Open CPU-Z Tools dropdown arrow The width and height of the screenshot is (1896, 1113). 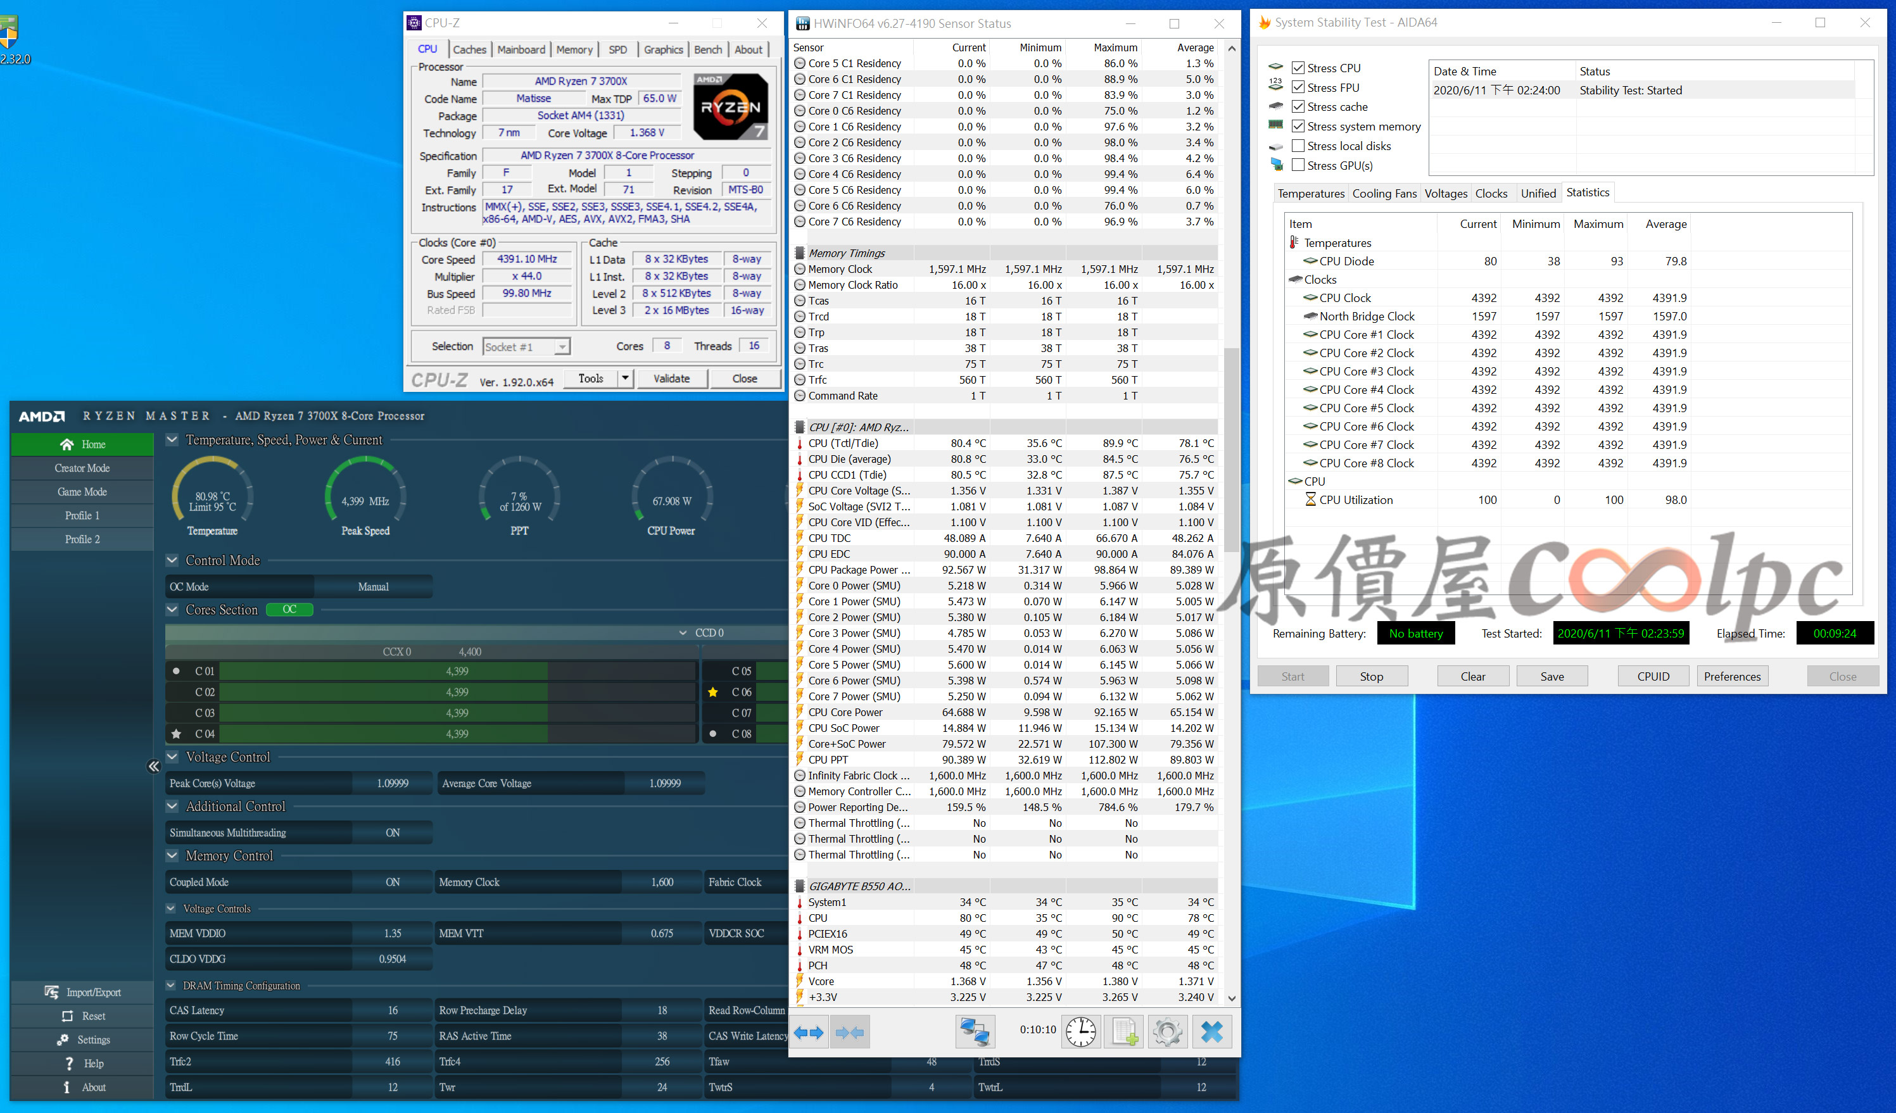[x=624, y=378]
